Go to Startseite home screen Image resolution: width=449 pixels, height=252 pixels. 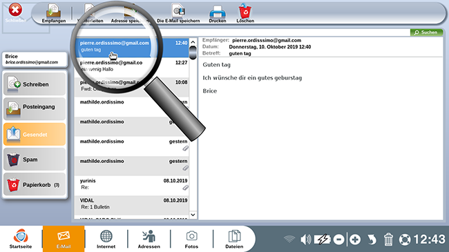(21, 239)
